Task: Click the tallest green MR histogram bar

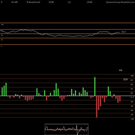Action: click(x=95, y=86)
